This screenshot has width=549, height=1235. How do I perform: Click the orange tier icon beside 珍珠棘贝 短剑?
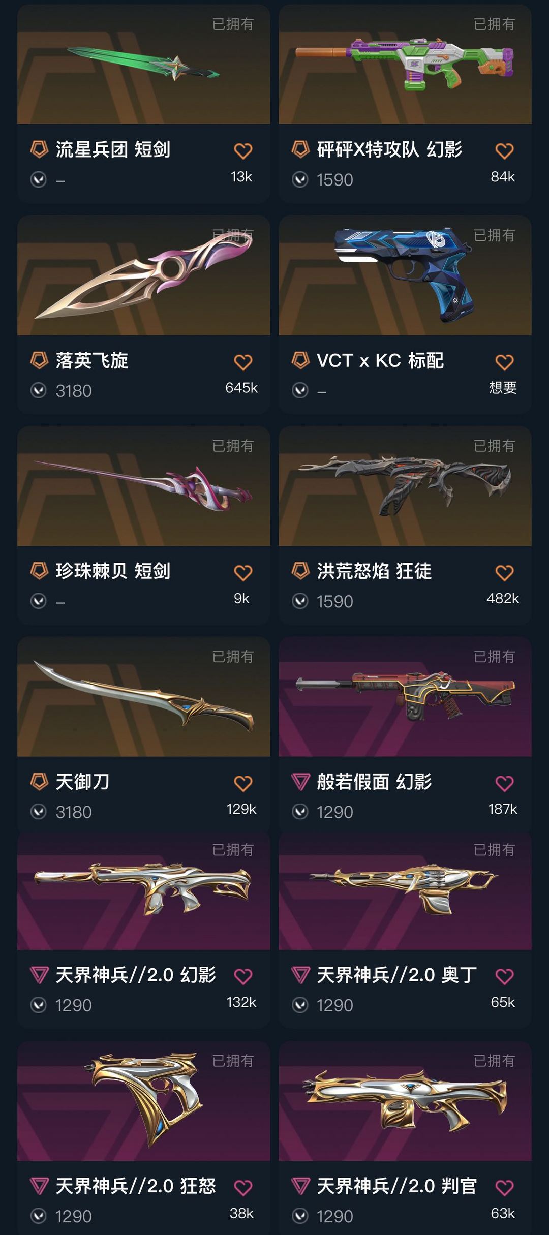pyautogui.click(x=39, y=571)
